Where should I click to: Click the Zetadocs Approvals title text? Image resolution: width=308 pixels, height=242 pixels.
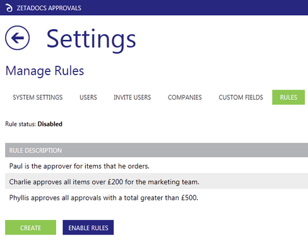tap(49, 8)
